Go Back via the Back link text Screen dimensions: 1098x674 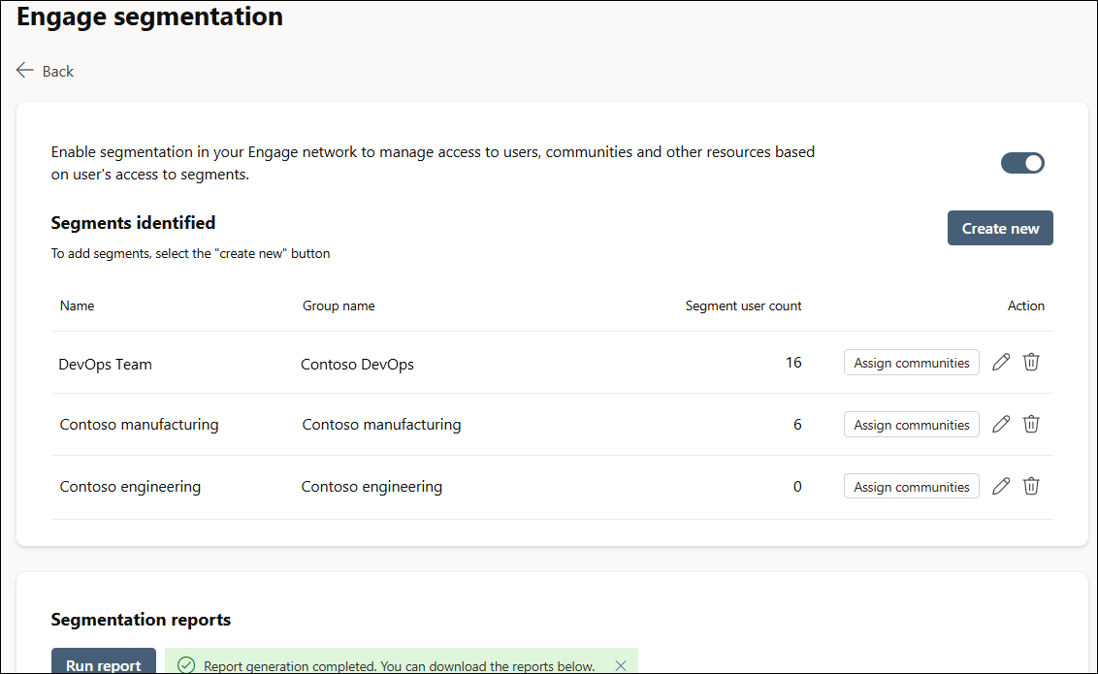58,72
